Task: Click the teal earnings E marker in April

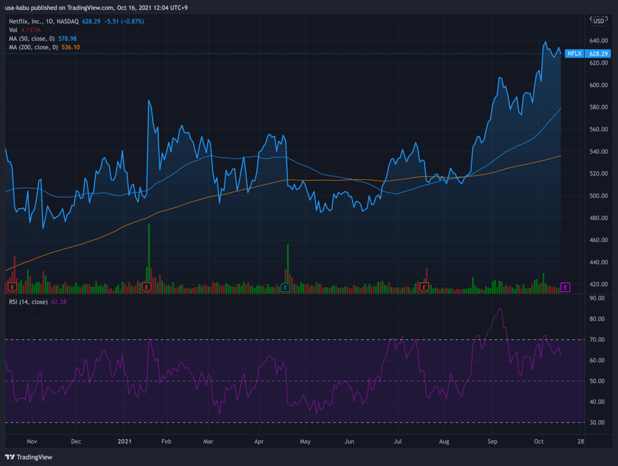Action: (x=286, y=287)
